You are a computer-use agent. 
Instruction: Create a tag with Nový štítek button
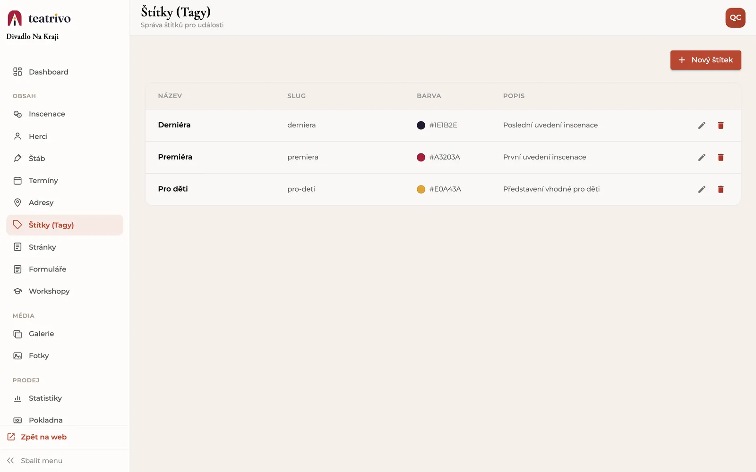pyautogui.click(x=705, y=60)
